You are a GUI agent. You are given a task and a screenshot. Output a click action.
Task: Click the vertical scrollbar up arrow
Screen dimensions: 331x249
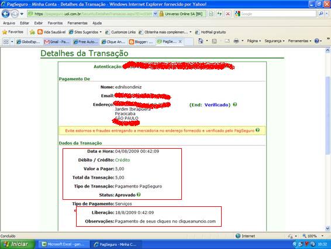(x=327, y=50)
